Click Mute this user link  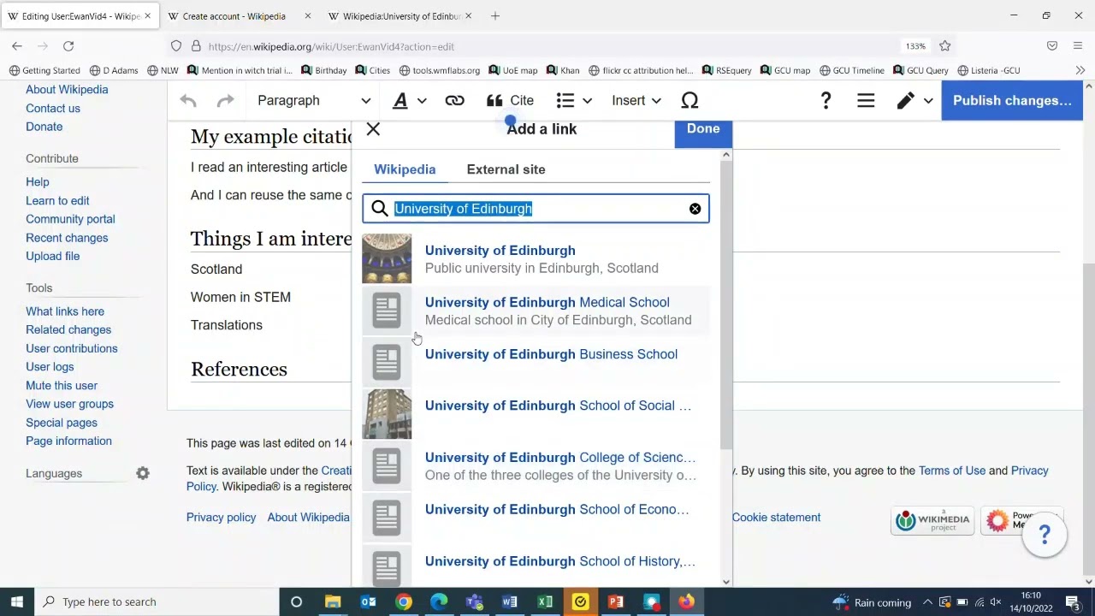[x=62, y=386]
